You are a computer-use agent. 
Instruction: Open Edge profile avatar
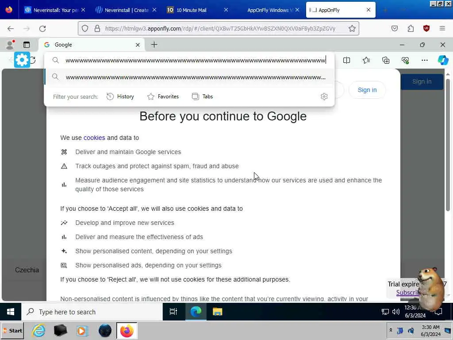tap(10, 45)
